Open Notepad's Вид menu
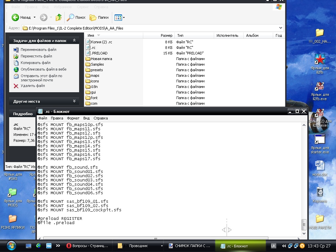The image size is (336, 252). coord(86,118)
